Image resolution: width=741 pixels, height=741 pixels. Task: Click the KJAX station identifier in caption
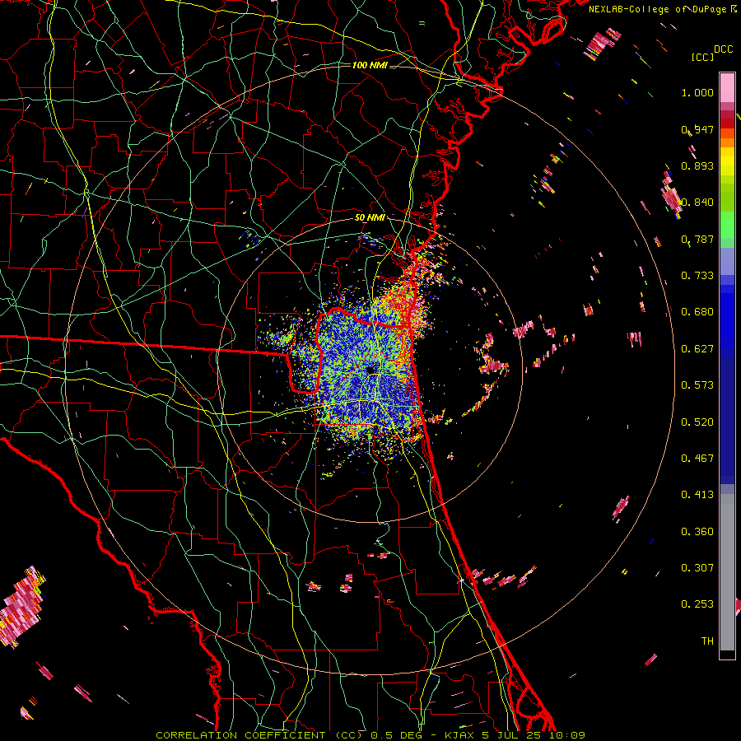click(x=460, y=735)
